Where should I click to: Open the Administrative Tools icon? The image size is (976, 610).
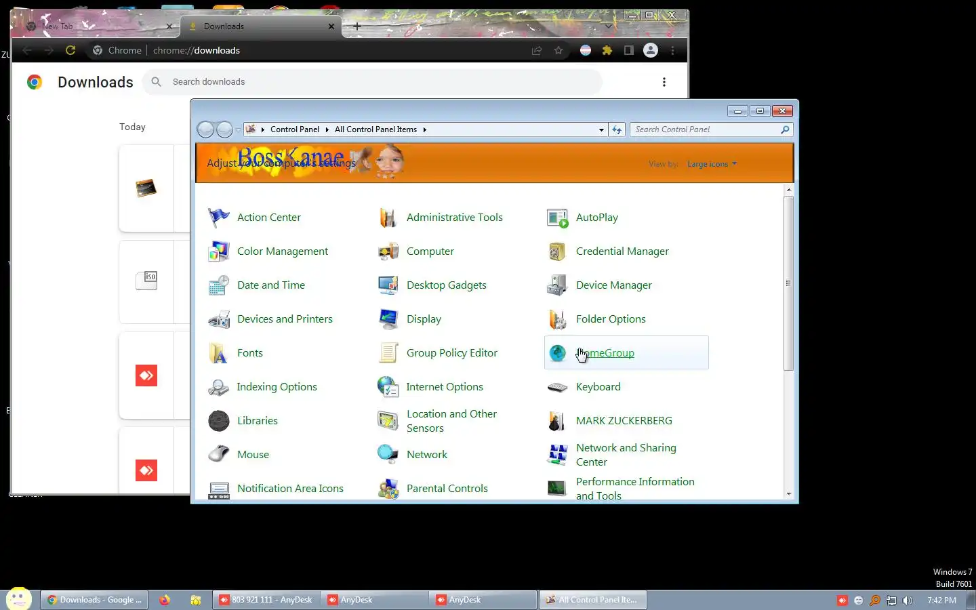[x=388, y=218]
